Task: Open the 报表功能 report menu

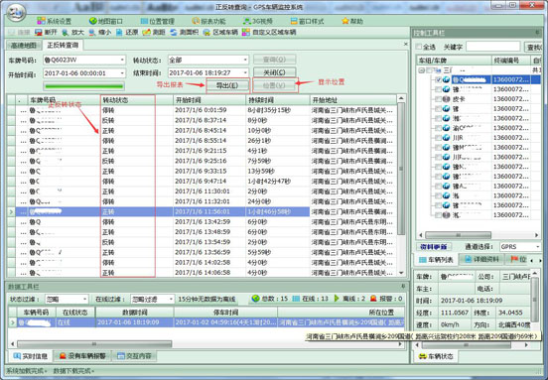Action: [208, 21]
